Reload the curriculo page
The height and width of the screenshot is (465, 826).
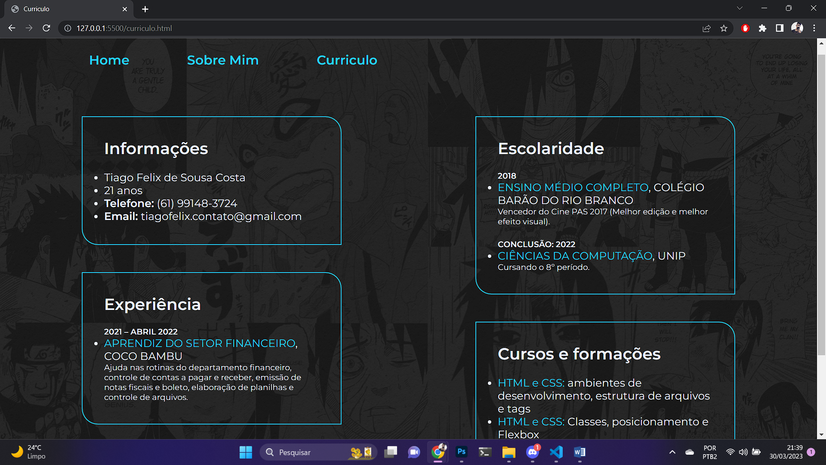(x=46, y=28)
